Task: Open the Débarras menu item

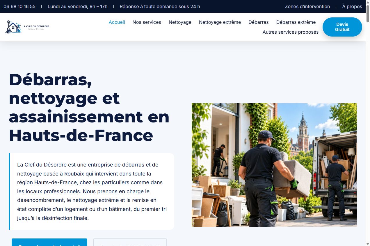Action: click(259, 22)
